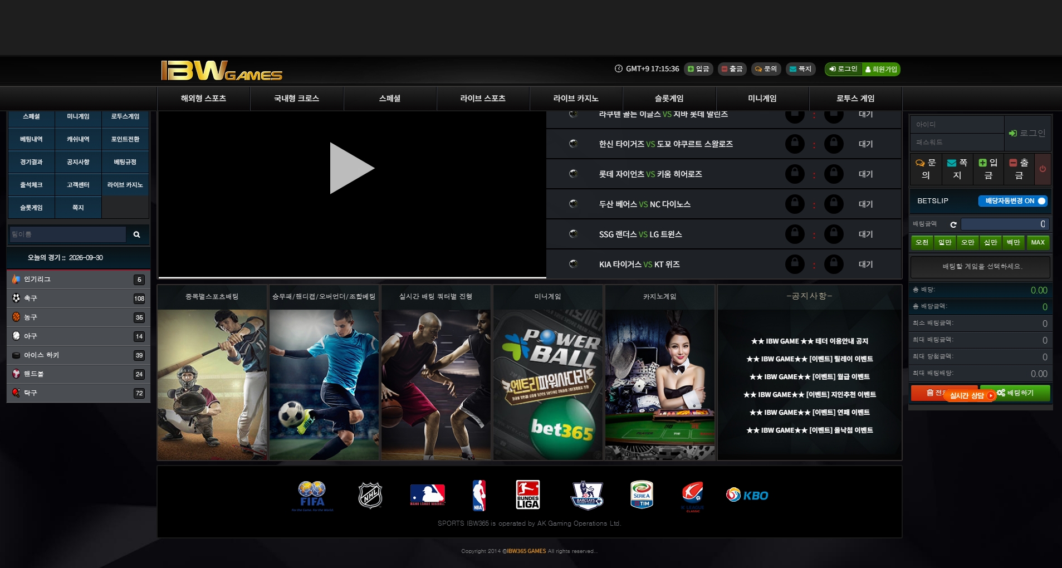Open 실시간 상담 live chat button

(x=970, y=395)
